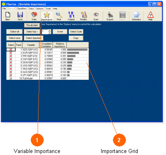Viewport: 166px width, 155px height.
Task: Click the Variable column header
Action: (31, 45)
